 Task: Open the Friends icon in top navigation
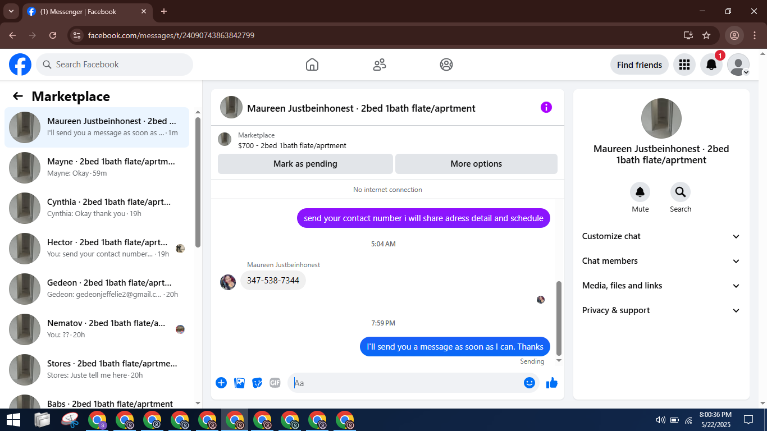point(380,65)
